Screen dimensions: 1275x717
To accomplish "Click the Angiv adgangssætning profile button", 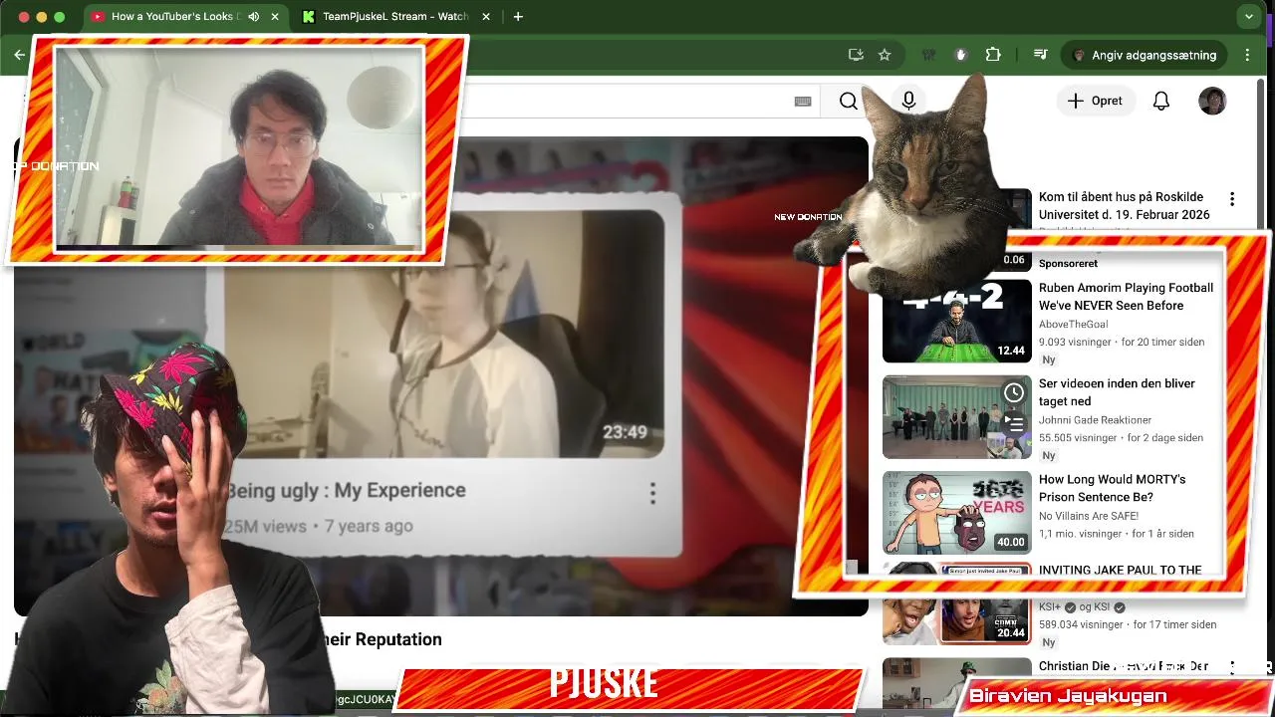I will [x=1145, y=55].
